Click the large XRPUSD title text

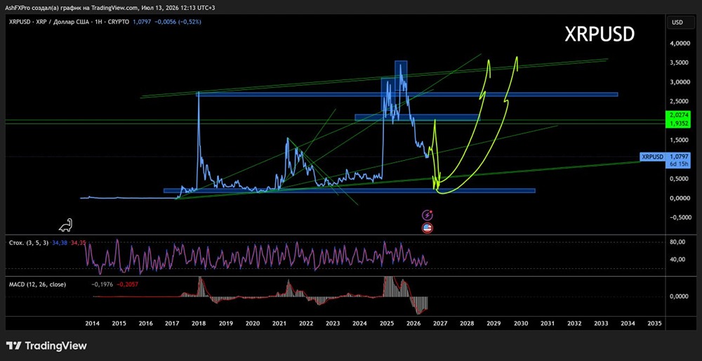600,34
